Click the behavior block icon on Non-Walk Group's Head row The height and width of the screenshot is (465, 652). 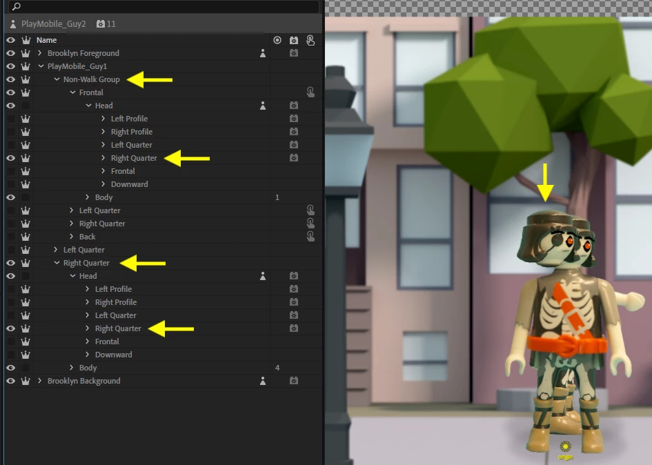(x=294, y=106)
